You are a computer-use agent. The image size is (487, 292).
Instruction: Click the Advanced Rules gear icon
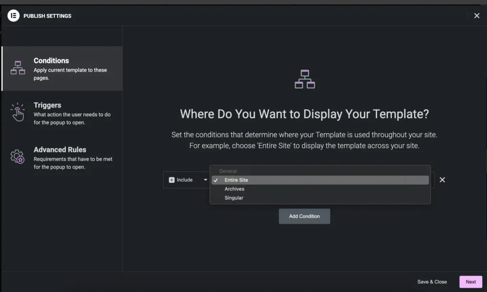pos(18,156)
